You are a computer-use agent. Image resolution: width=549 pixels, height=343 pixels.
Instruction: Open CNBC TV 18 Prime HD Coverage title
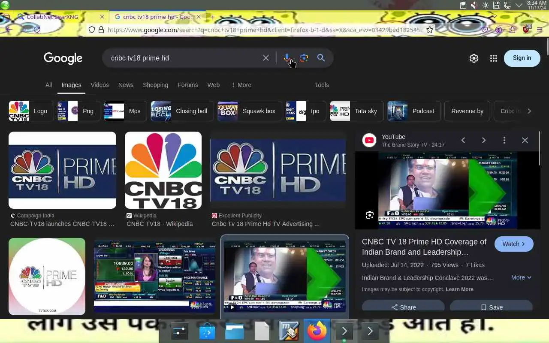click(x=424, y=247)
